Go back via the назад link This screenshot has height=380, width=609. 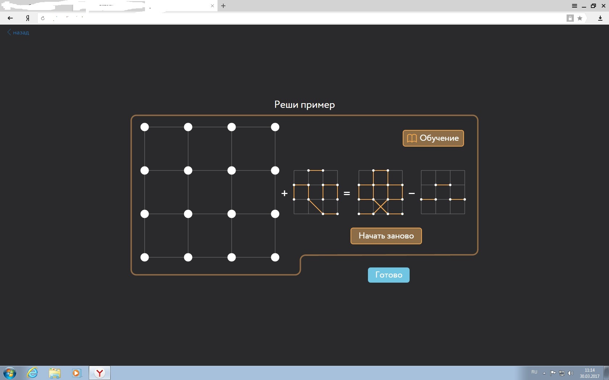(18, 33)
